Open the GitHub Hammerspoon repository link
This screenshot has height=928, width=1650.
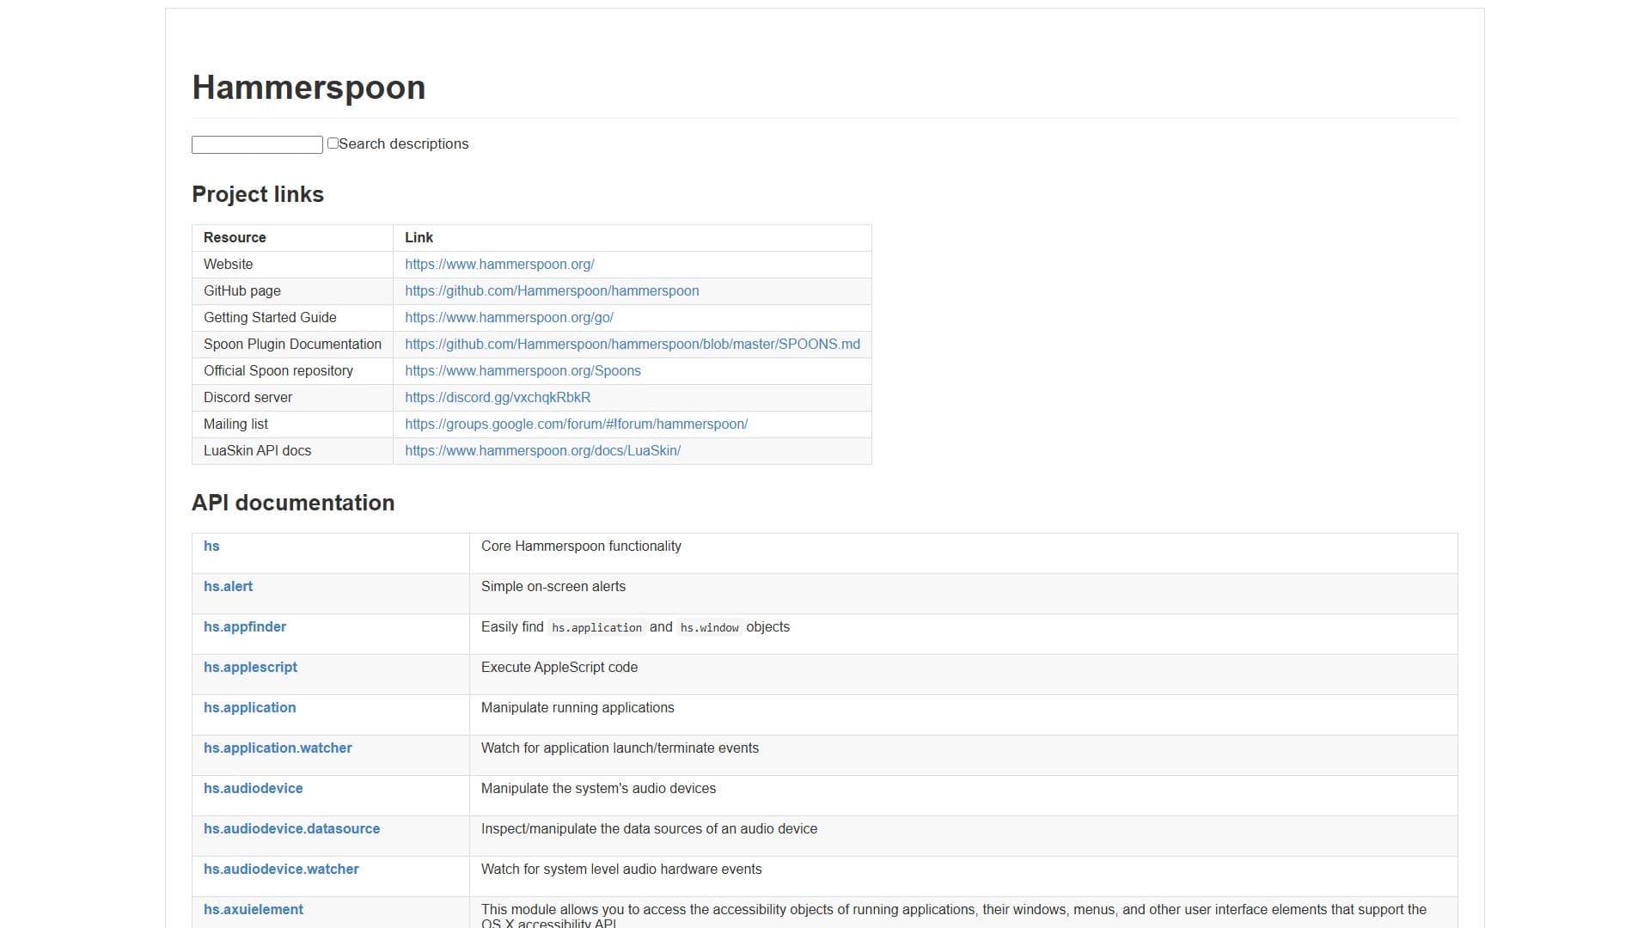tap(552, 291)
